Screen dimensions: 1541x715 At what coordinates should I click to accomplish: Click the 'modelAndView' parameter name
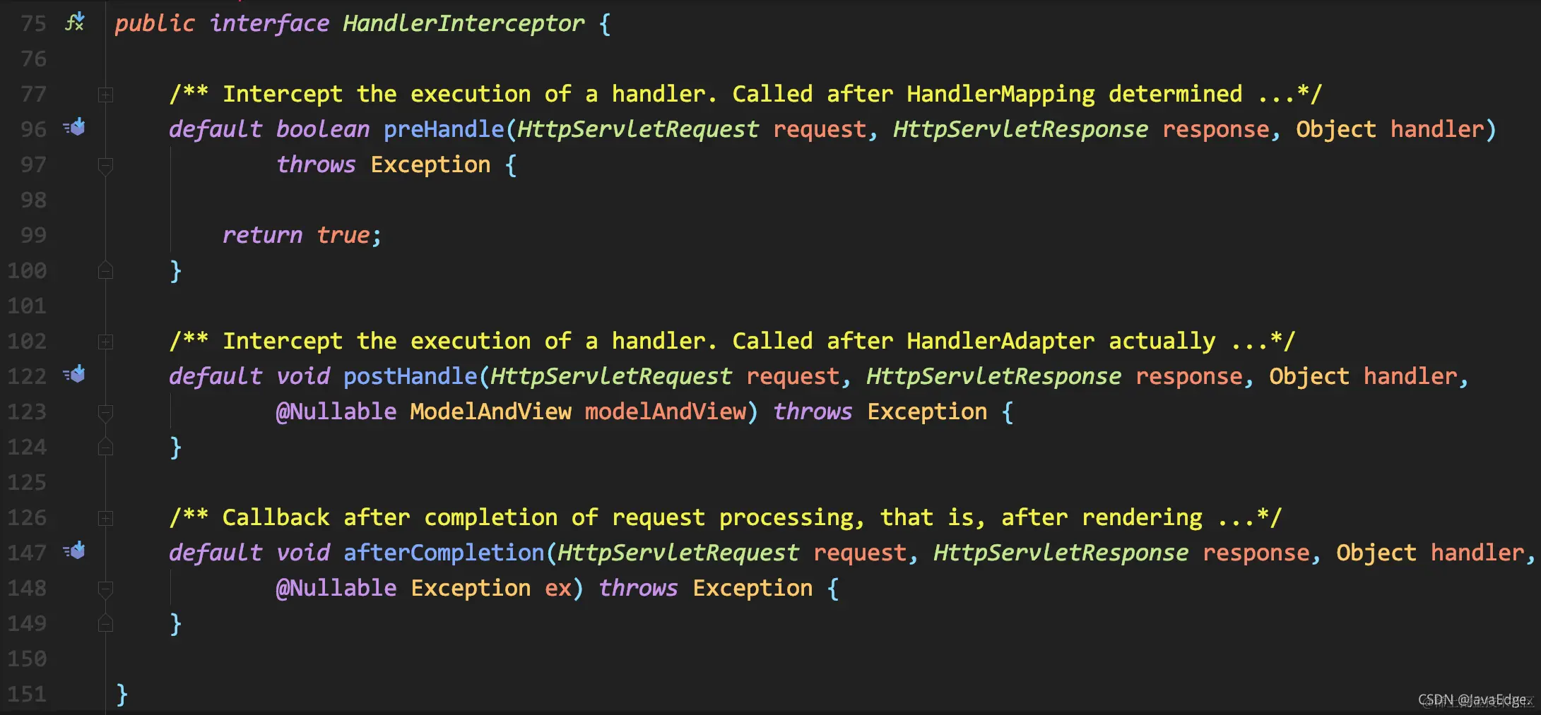point(665,411)
